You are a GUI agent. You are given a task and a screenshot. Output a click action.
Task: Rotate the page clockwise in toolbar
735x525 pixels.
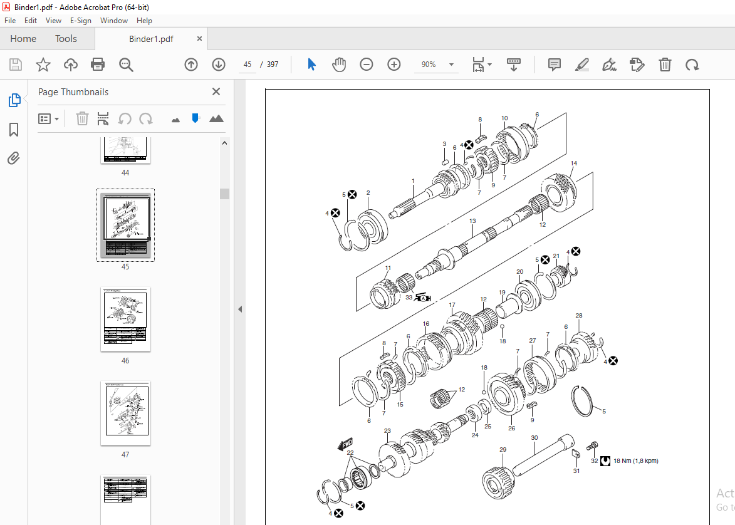692,65
